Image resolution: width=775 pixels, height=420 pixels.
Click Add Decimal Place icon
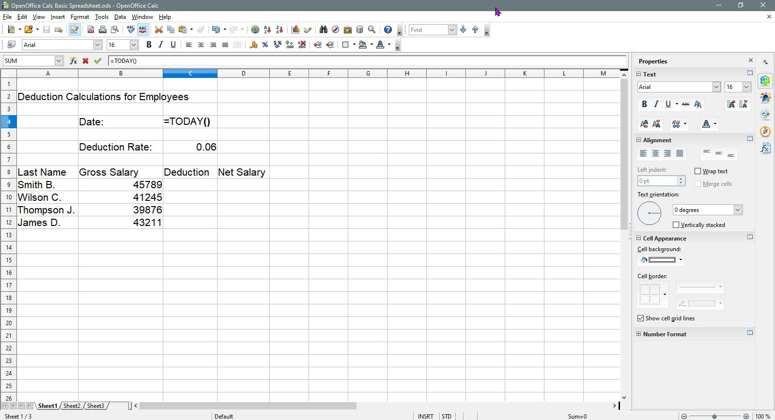coord(290,45)
